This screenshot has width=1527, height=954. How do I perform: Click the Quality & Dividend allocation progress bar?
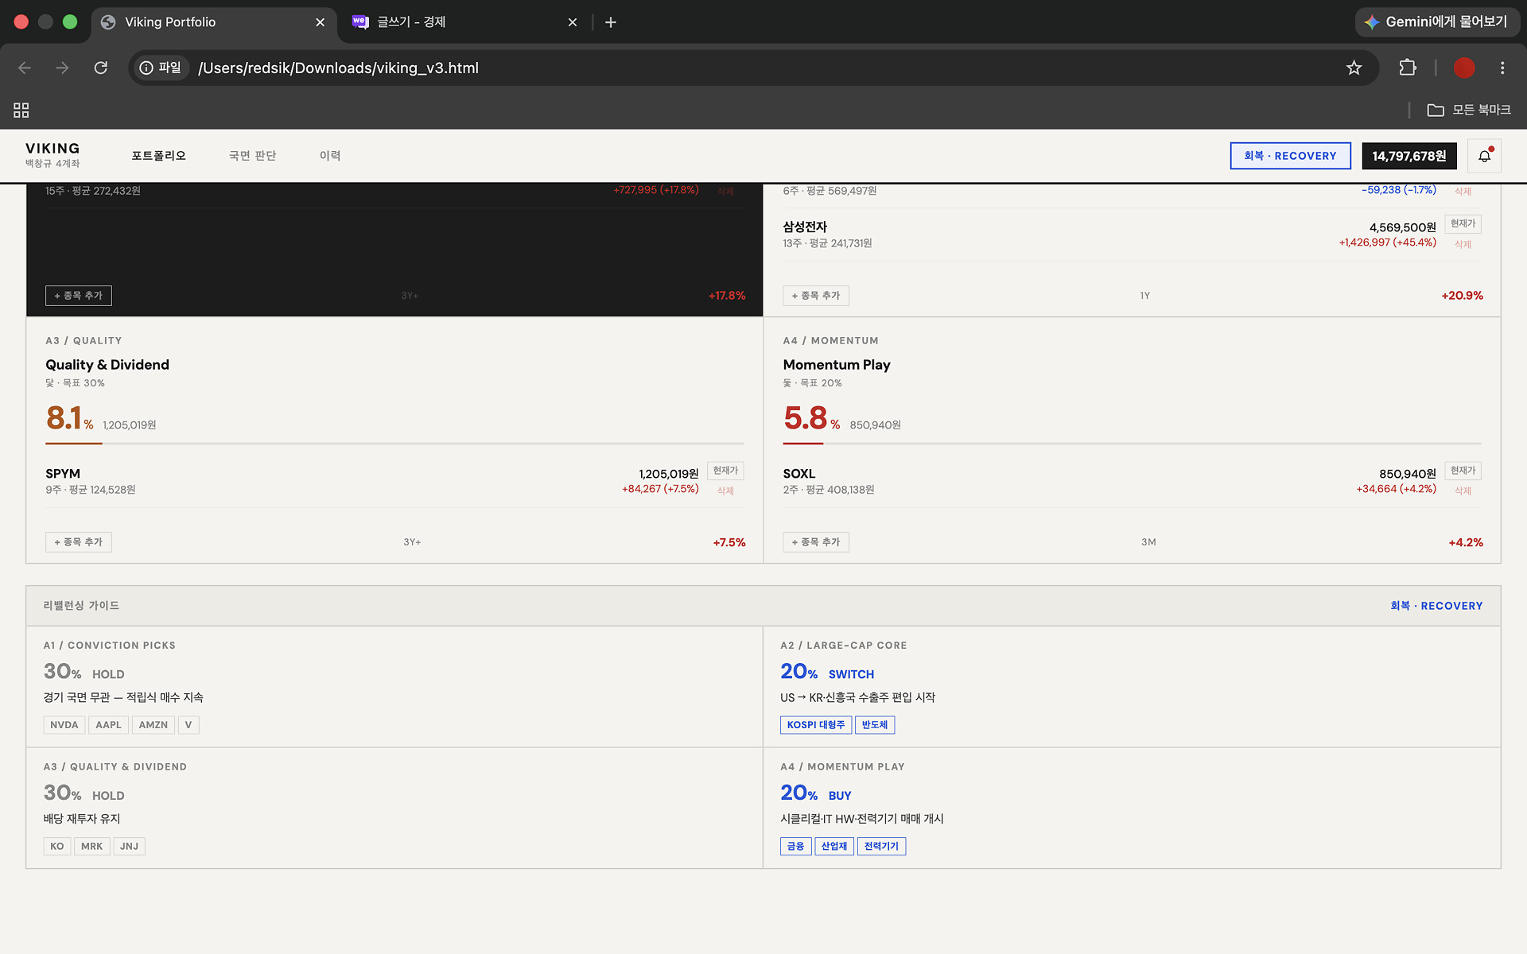[394, 443]
